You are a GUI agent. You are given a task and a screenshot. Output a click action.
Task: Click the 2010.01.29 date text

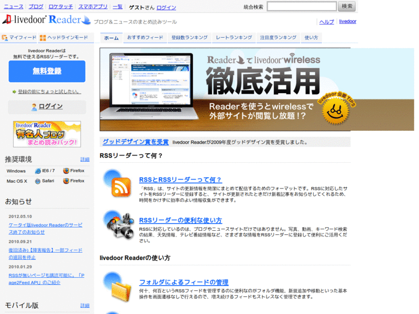point(20,267)
